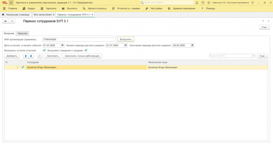Clear the table search field with X
The width and height of the screenshot is (273, 144).
(x=254, y=56)
